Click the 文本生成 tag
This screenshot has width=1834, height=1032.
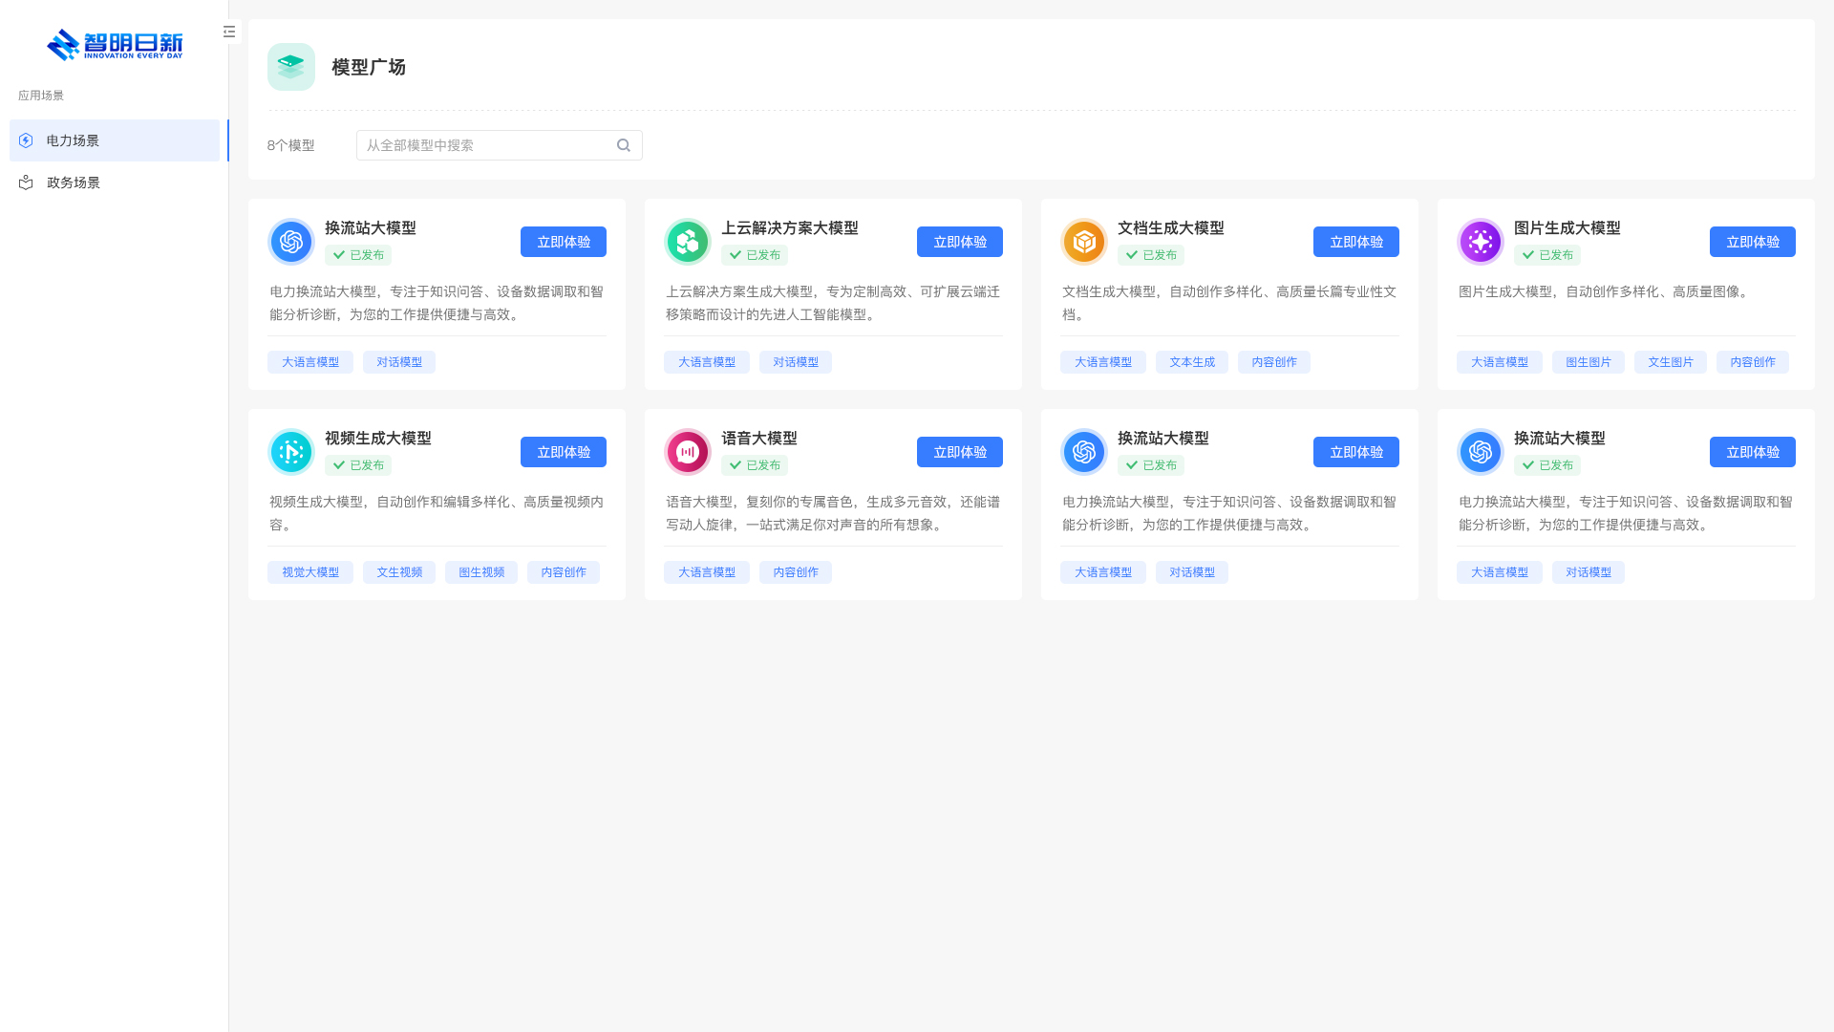pos(1191,362)
